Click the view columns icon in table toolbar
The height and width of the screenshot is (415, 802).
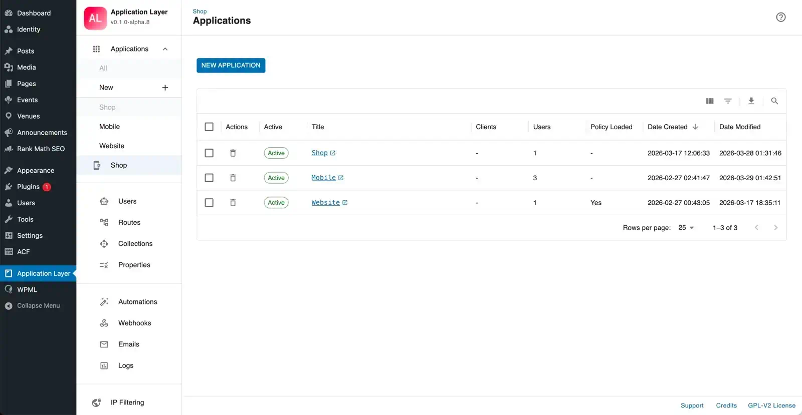pyautogui.click(x=709, y=101)
